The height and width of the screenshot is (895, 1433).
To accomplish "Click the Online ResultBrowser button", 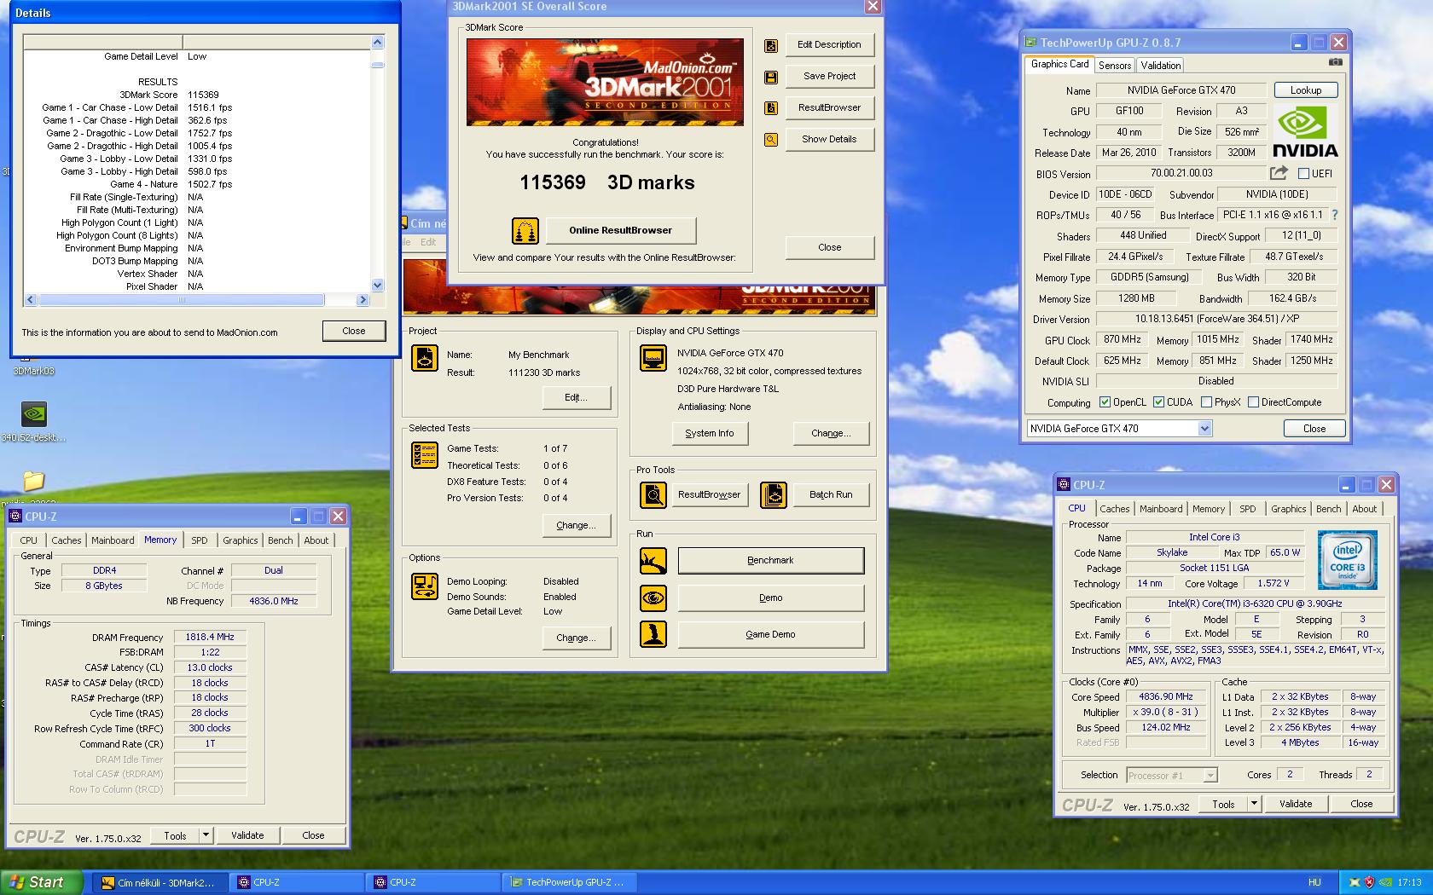I will 621,230.
